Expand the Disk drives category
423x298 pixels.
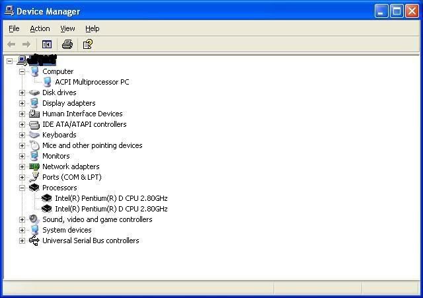[x=22, y=93]
